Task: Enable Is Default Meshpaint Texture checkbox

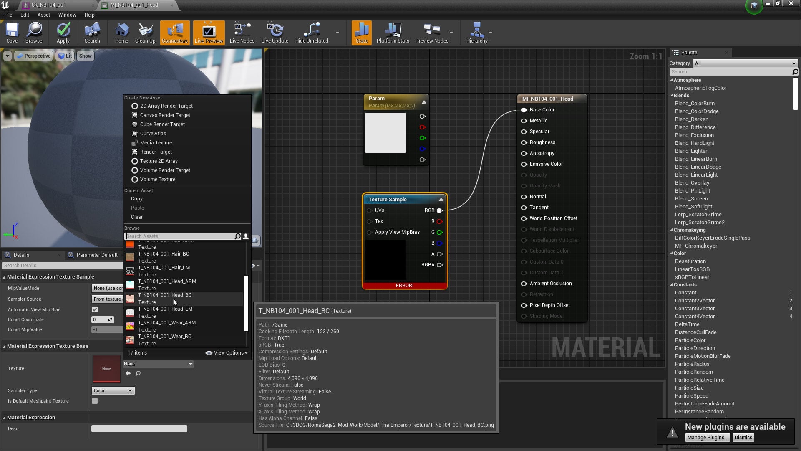Action: click(x=95, y=401)
